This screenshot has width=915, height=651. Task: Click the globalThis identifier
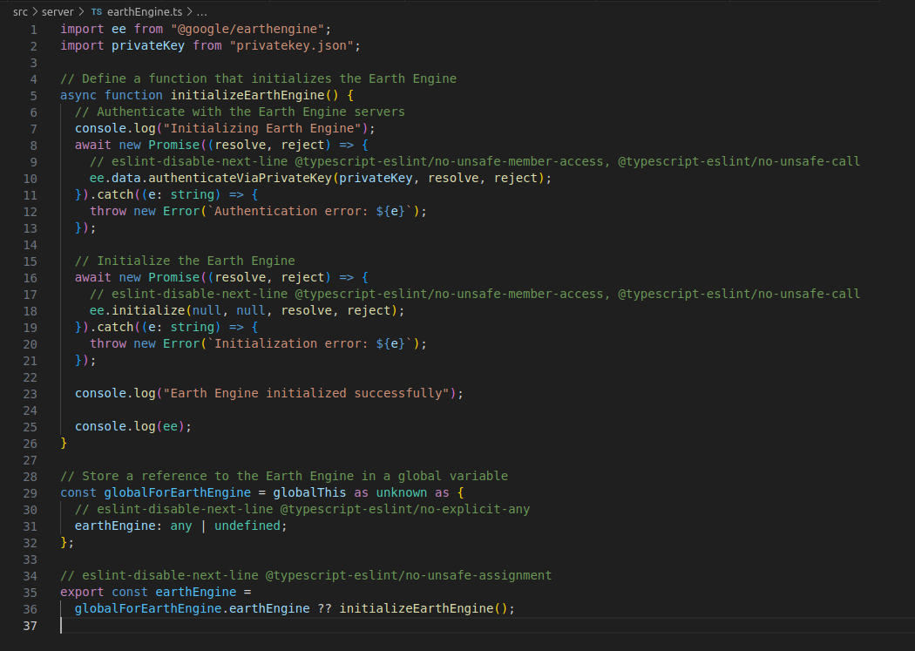[x=309, y=493]
